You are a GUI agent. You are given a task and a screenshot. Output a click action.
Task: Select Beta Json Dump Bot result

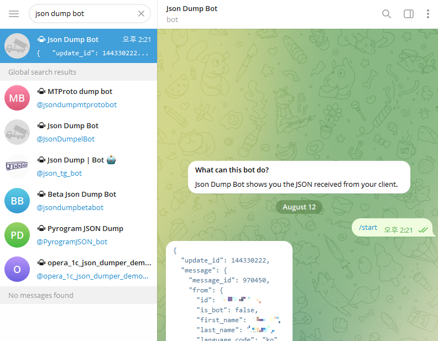(79, 201)
